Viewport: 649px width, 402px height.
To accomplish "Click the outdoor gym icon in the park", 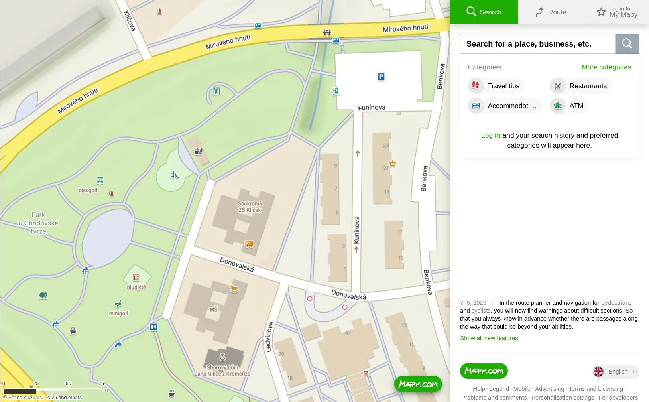I will (x=216, y=91).
